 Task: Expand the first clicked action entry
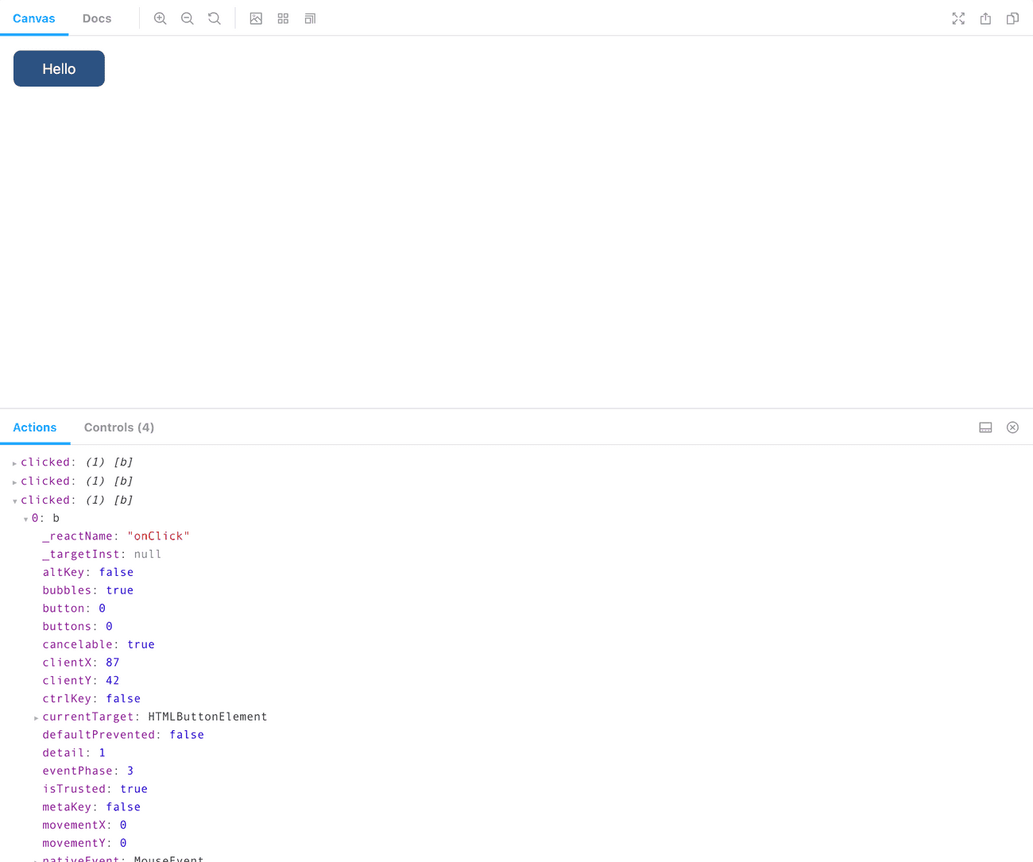[x=14, y=462]
